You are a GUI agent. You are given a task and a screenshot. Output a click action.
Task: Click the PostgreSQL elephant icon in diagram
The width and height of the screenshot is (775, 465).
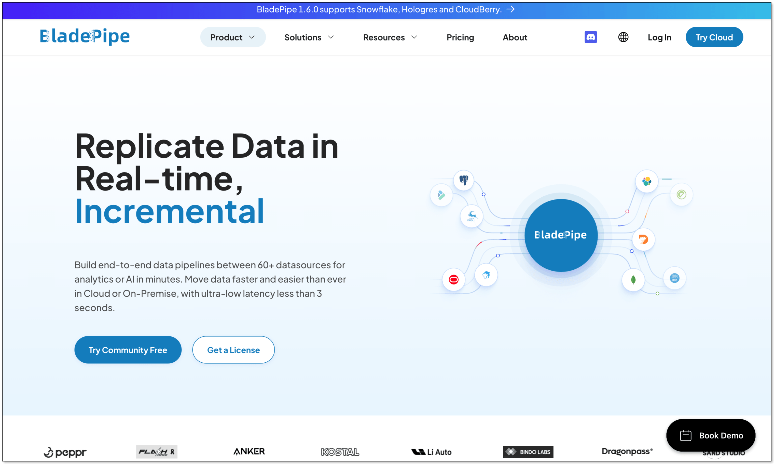point(464,180)
